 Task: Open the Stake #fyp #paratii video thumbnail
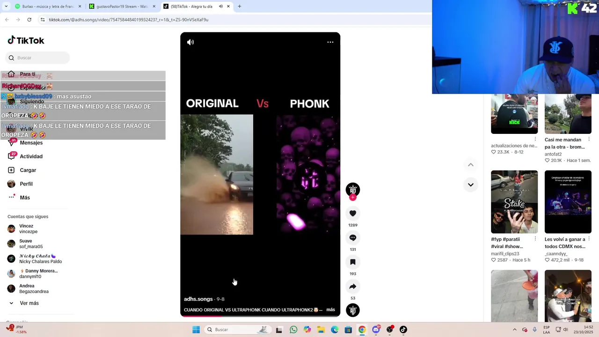pos(514,202)
